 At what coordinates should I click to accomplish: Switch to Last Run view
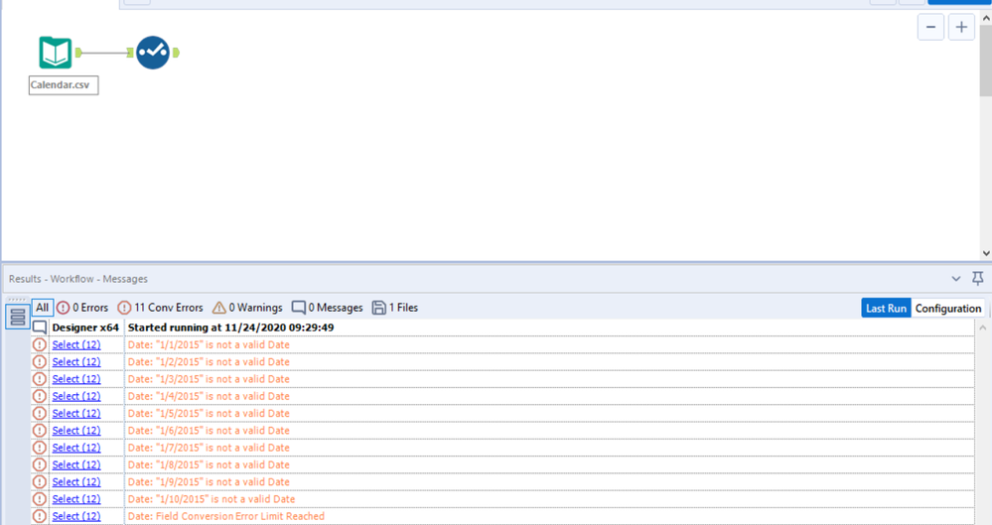[x=886, y=308]
